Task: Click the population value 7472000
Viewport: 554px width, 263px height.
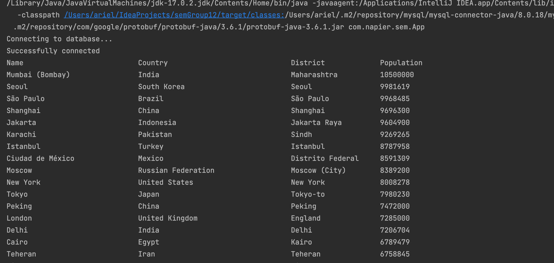Action: (395, 206)
